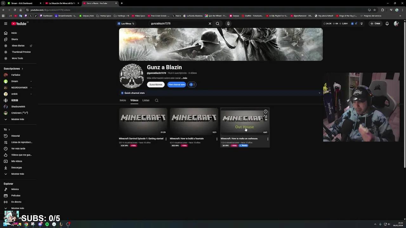The height and width of the screenshot is (228, 406).
Task: Run search using the magnifier button
Action: tap(218, 23)
